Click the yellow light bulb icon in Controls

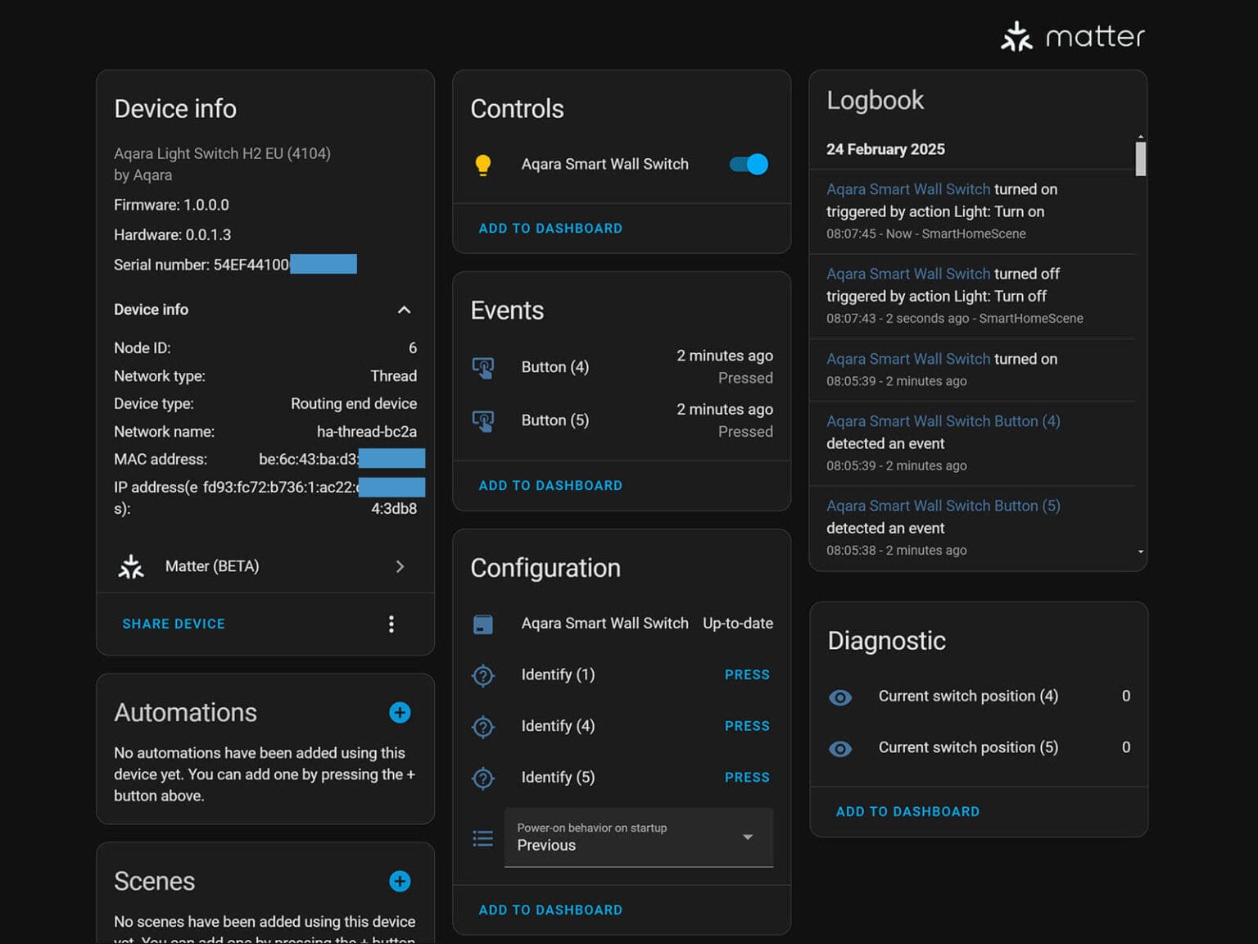coord(483,165)
